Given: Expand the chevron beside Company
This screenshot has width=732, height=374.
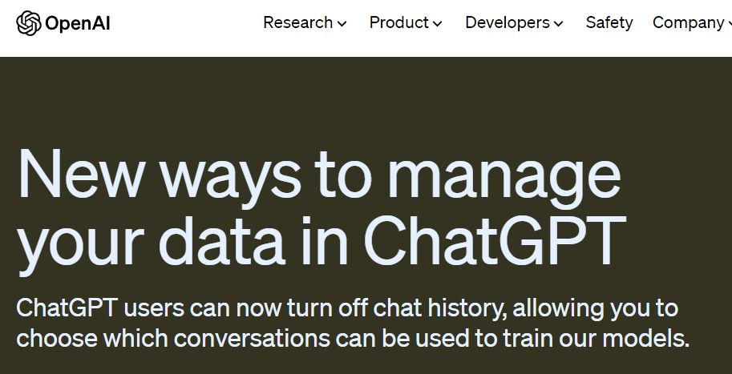Looking at the screenshot, I should [730, 24].
